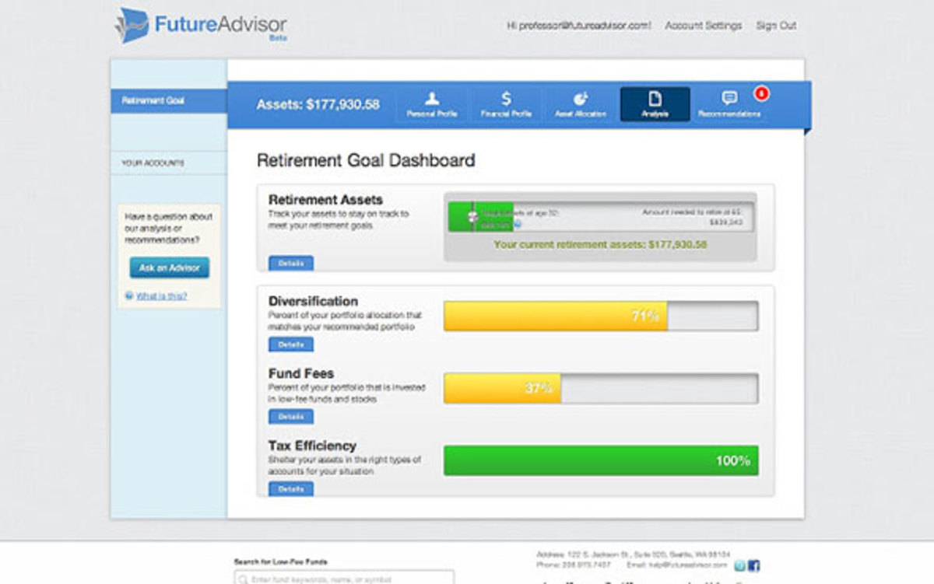The image size is (934, 584).
Task: Click the Your current retirement assets amount text
Action: pos(600,244)
